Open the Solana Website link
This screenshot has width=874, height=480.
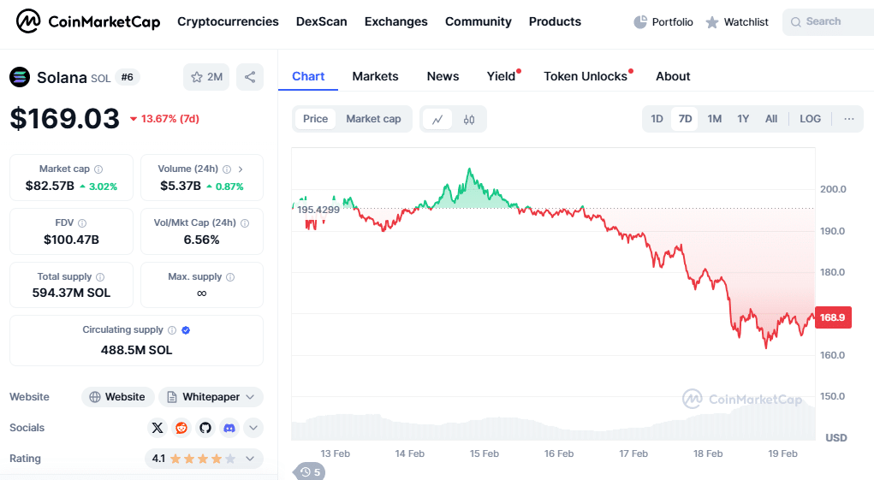pos(117,397)
